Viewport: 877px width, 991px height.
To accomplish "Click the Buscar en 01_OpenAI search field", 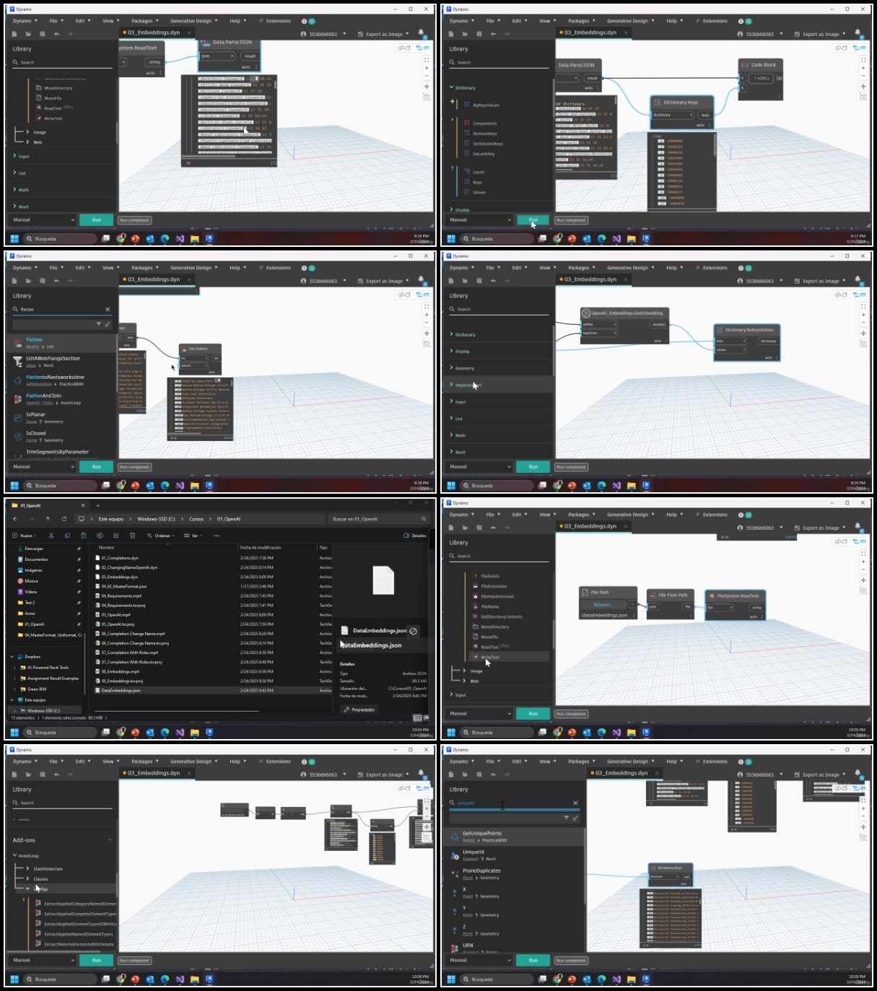I will tap(379, 519).
